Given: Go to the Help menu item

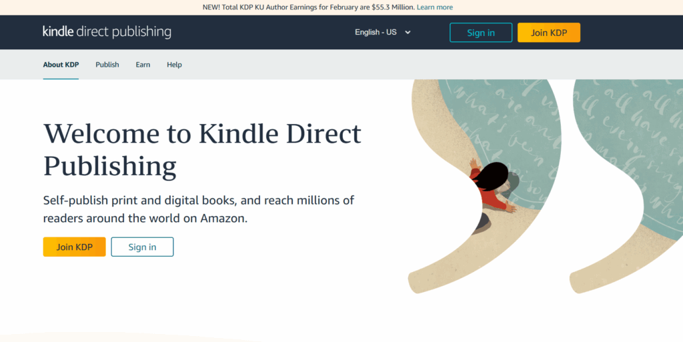Looking at the screenshot, I should coord(174,65).
